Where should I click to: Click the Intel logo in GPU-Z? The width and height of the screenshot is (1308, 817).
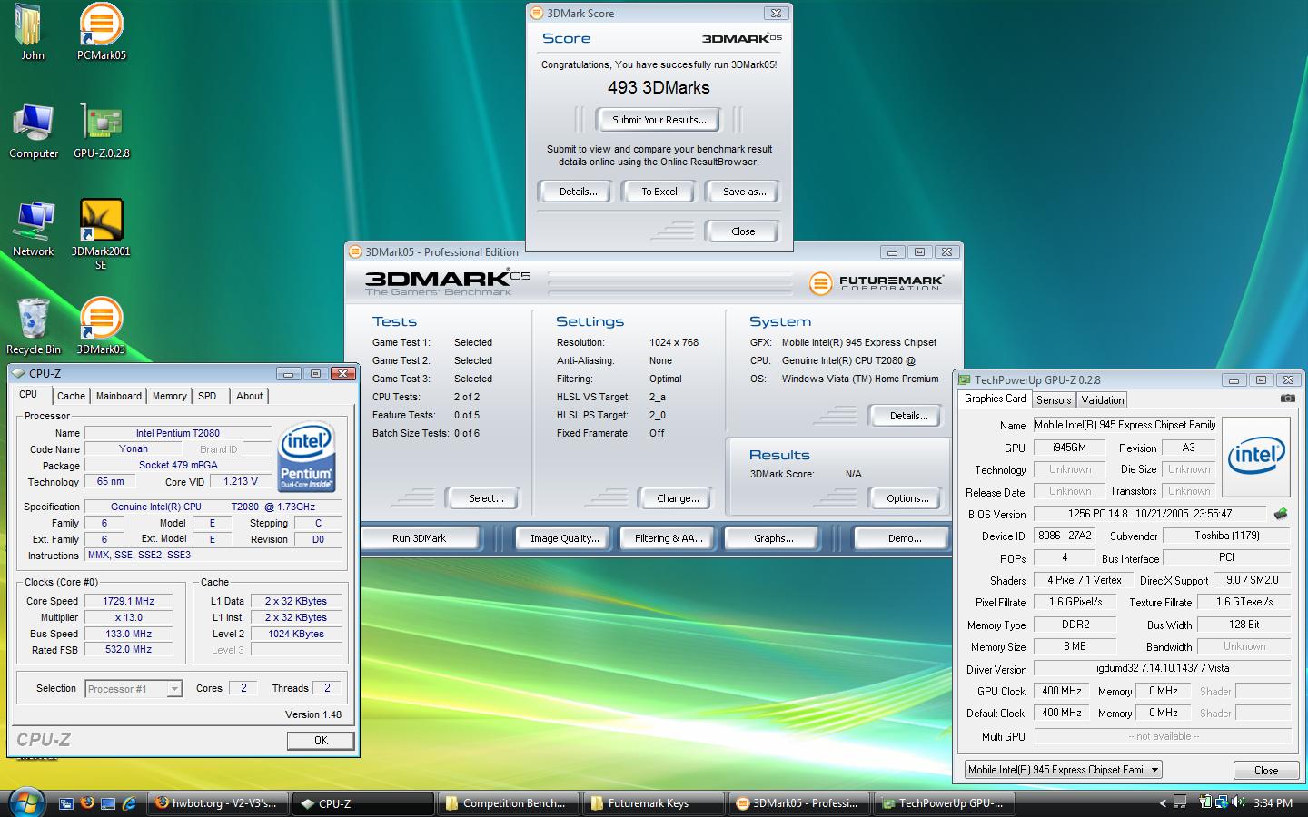click(1256, 458)
